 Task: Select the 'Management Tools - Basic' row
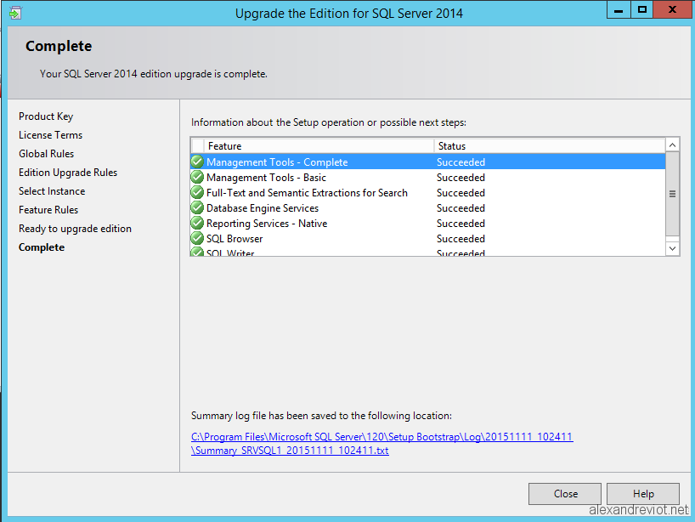pos(428,178)
